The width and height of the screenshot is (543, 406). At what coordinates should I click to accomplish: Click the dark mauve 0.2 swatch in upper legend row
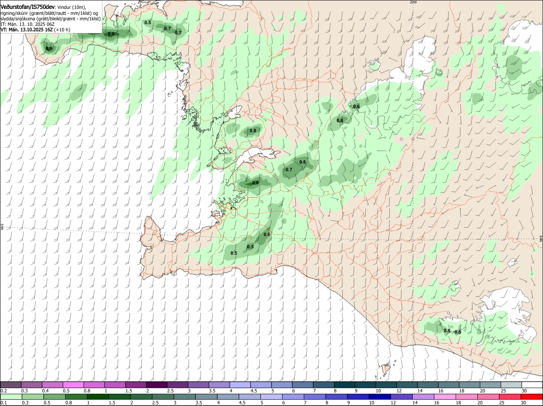click(11, 385)
